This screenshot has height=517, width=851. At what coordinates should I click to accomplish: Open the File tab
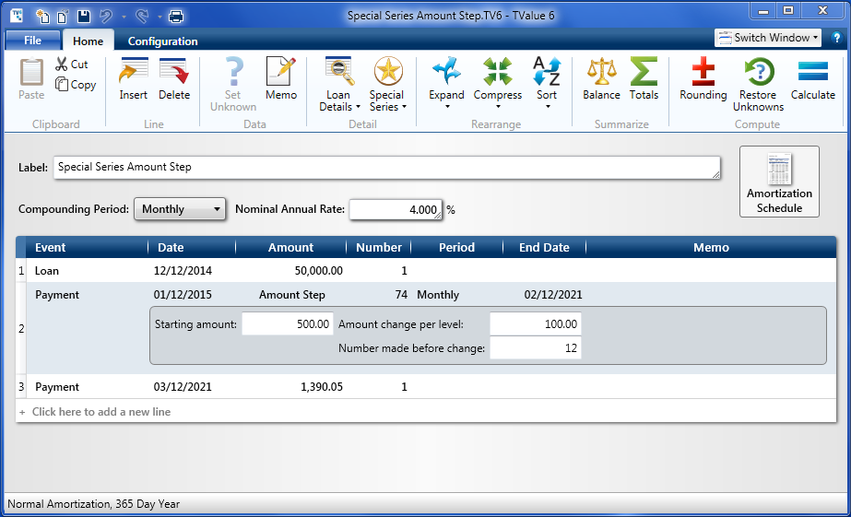(x=32, y=41)
